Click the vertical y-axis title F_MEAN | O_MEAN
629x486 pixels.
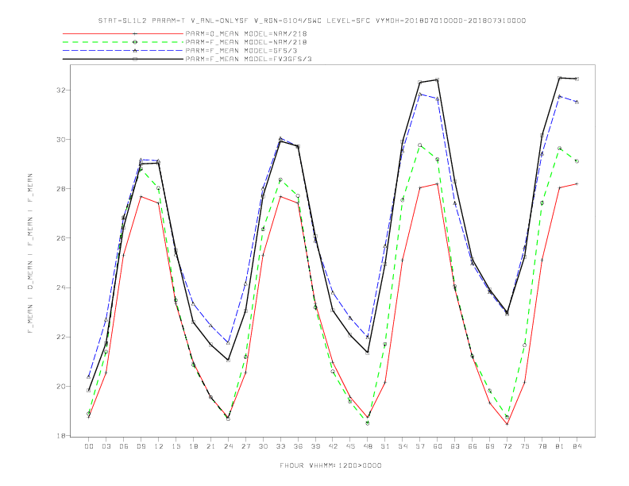click(x=30, y=253)
